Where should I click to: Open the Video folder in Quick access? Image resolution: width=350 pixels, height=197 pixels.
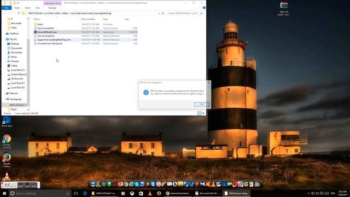point(14,28)
